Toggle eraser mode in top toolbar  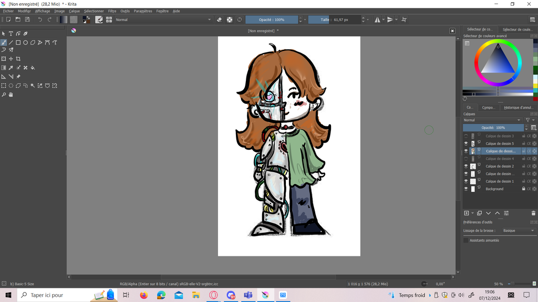[220, 19]
